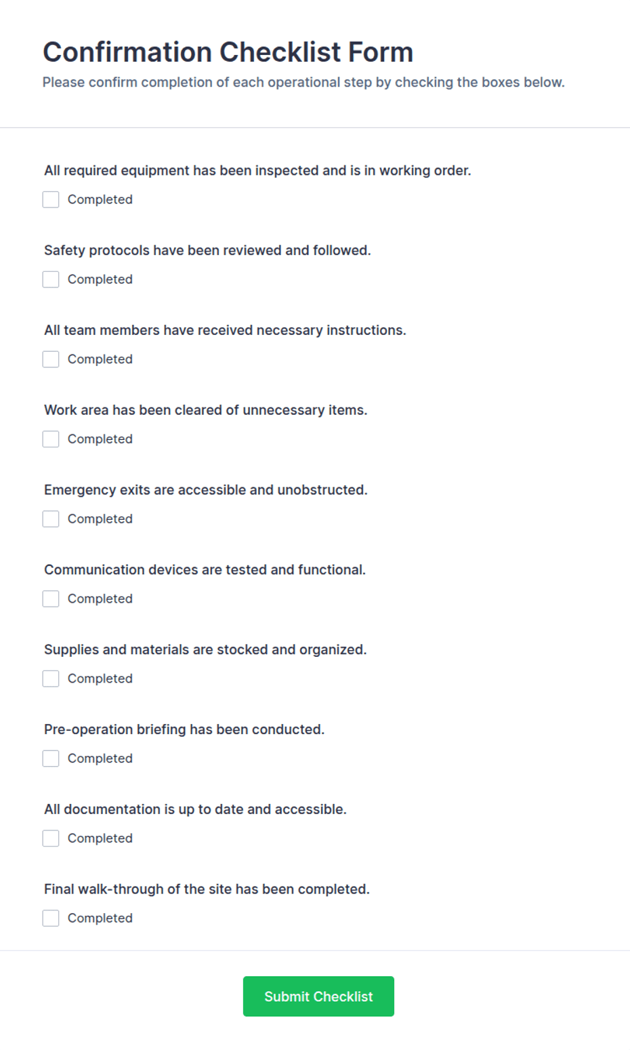Enable checkbox for work area cleared

pos(51,439)
